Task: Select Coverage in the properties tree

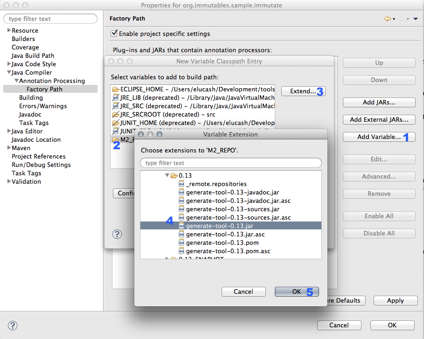Action: [25, 47]
